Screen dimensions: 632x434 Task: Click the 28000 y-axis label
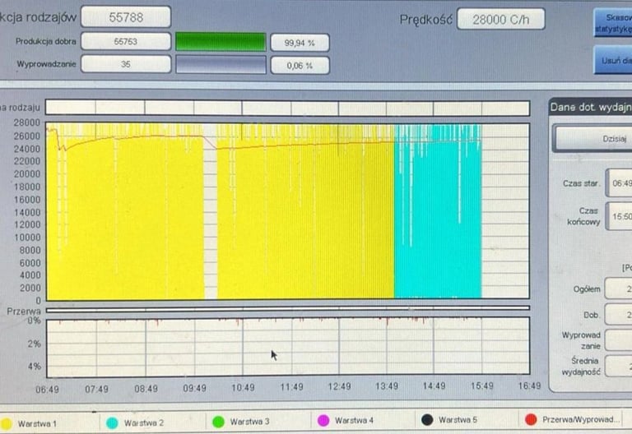click(x=27, y=122)
